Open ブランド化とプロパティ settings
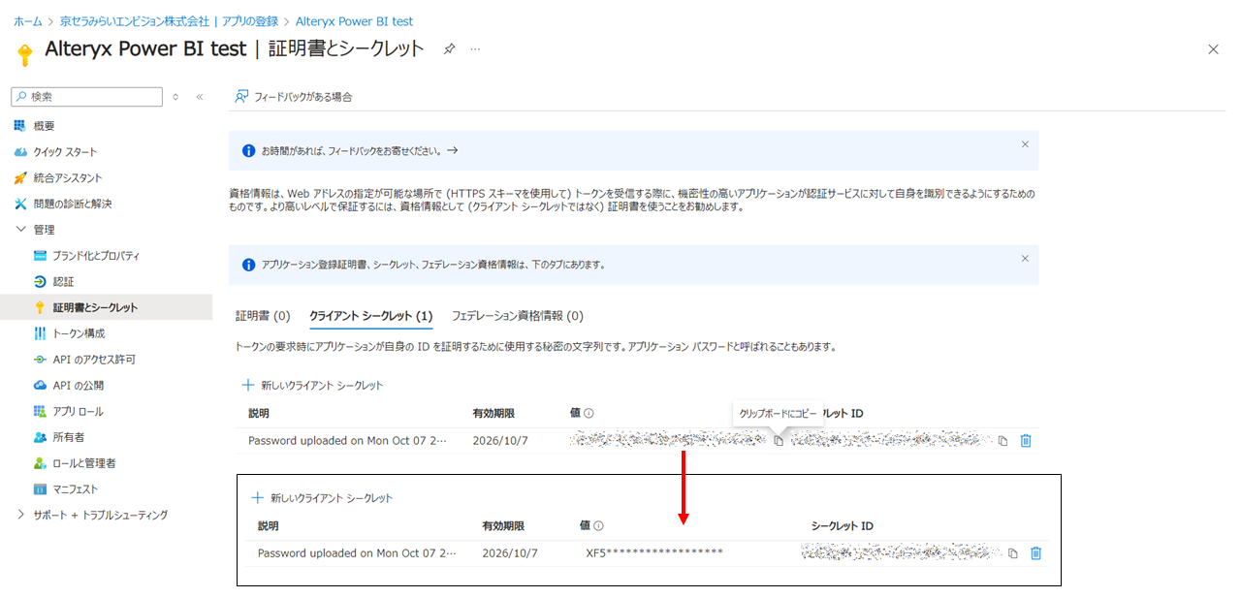 coord(96,256)
